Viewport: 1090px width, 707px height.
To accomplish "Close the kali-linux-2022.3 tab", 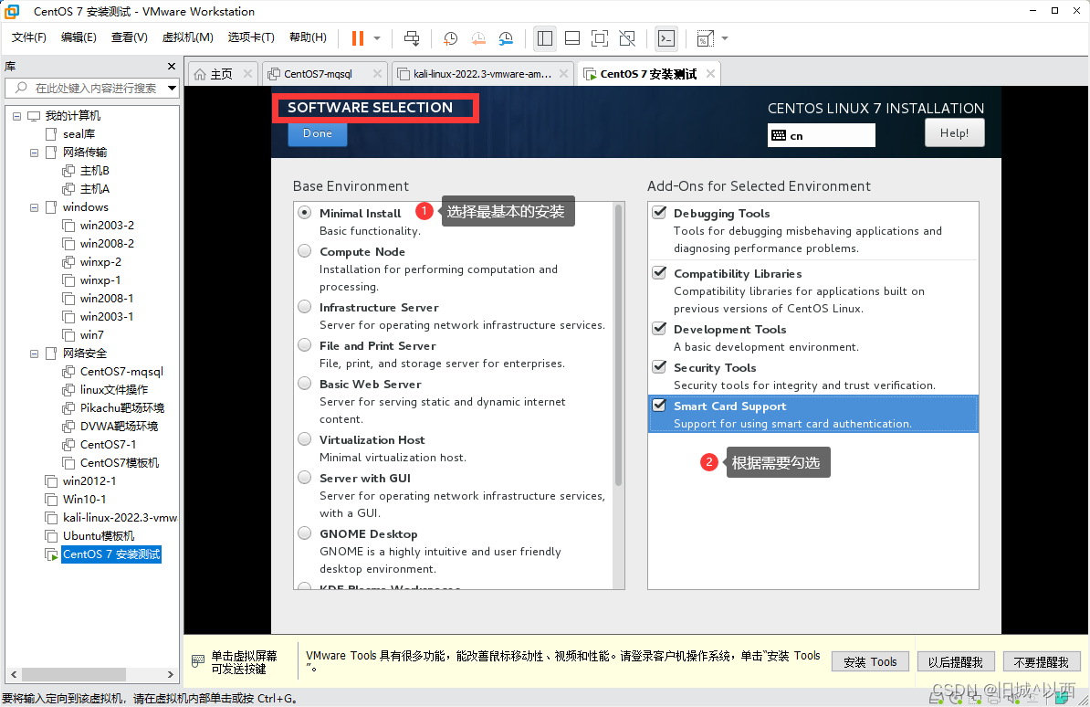I will point(564,73).
